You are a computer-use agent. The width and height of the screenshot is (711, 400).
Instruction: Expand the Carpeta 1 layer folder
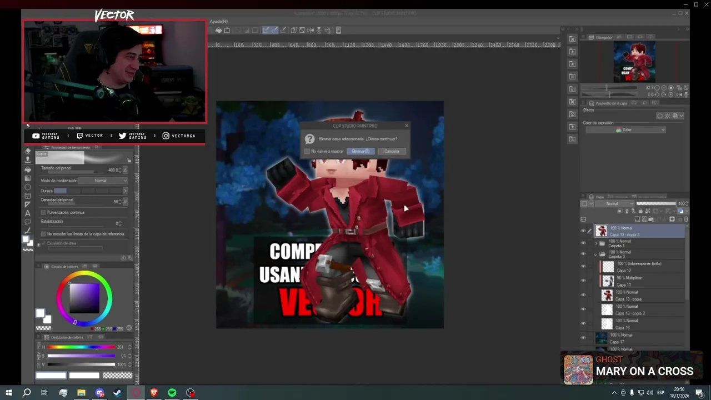point(596,243)
